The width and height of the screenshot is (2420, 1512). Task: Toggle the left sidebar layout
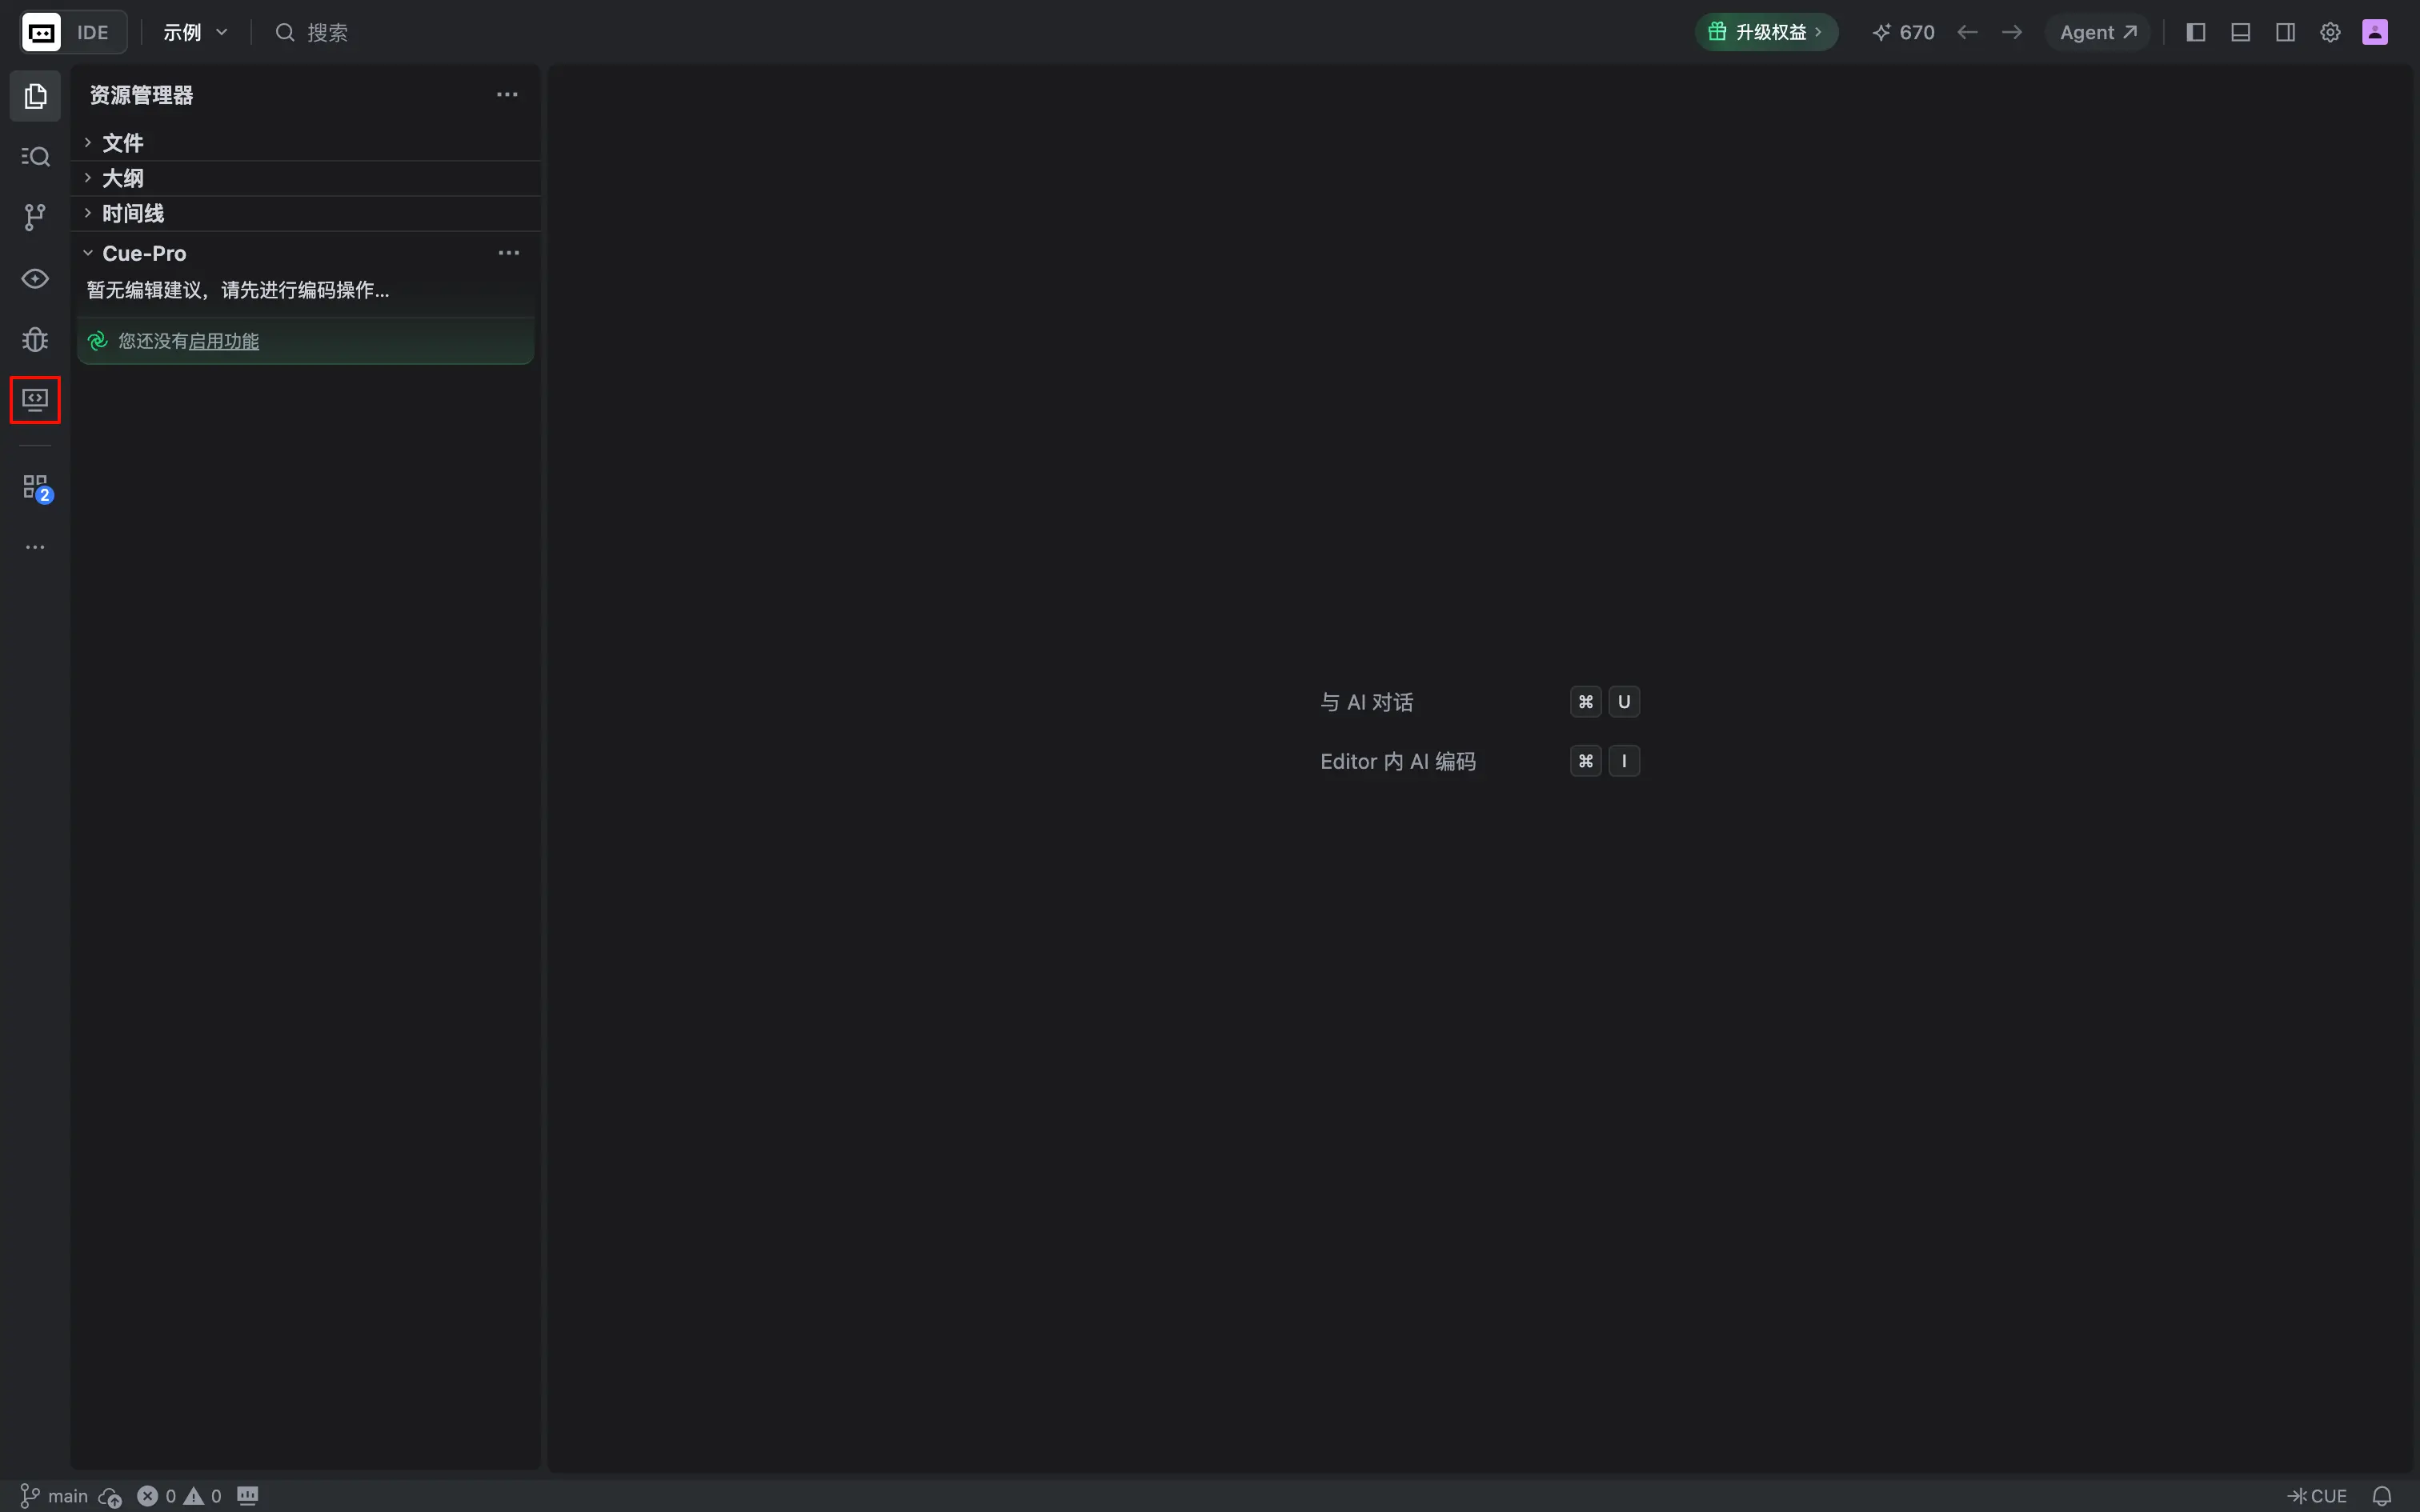click(x=2196, y=32)
